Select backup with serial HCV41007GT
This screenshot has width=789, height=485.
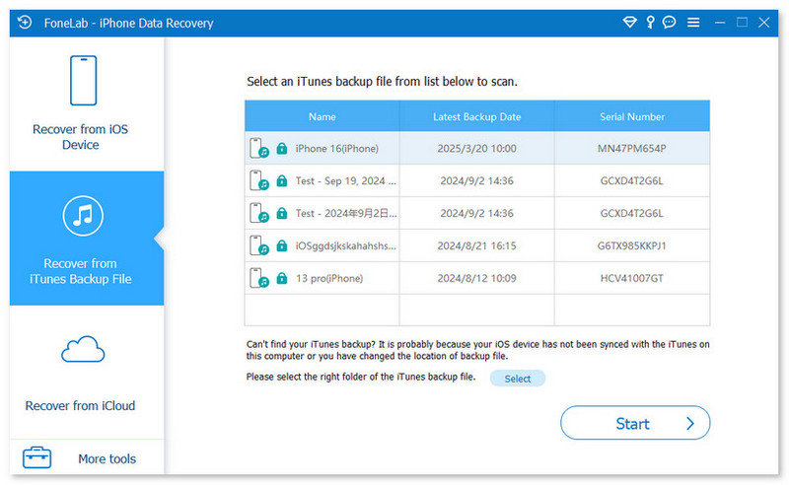pos(632,279)
